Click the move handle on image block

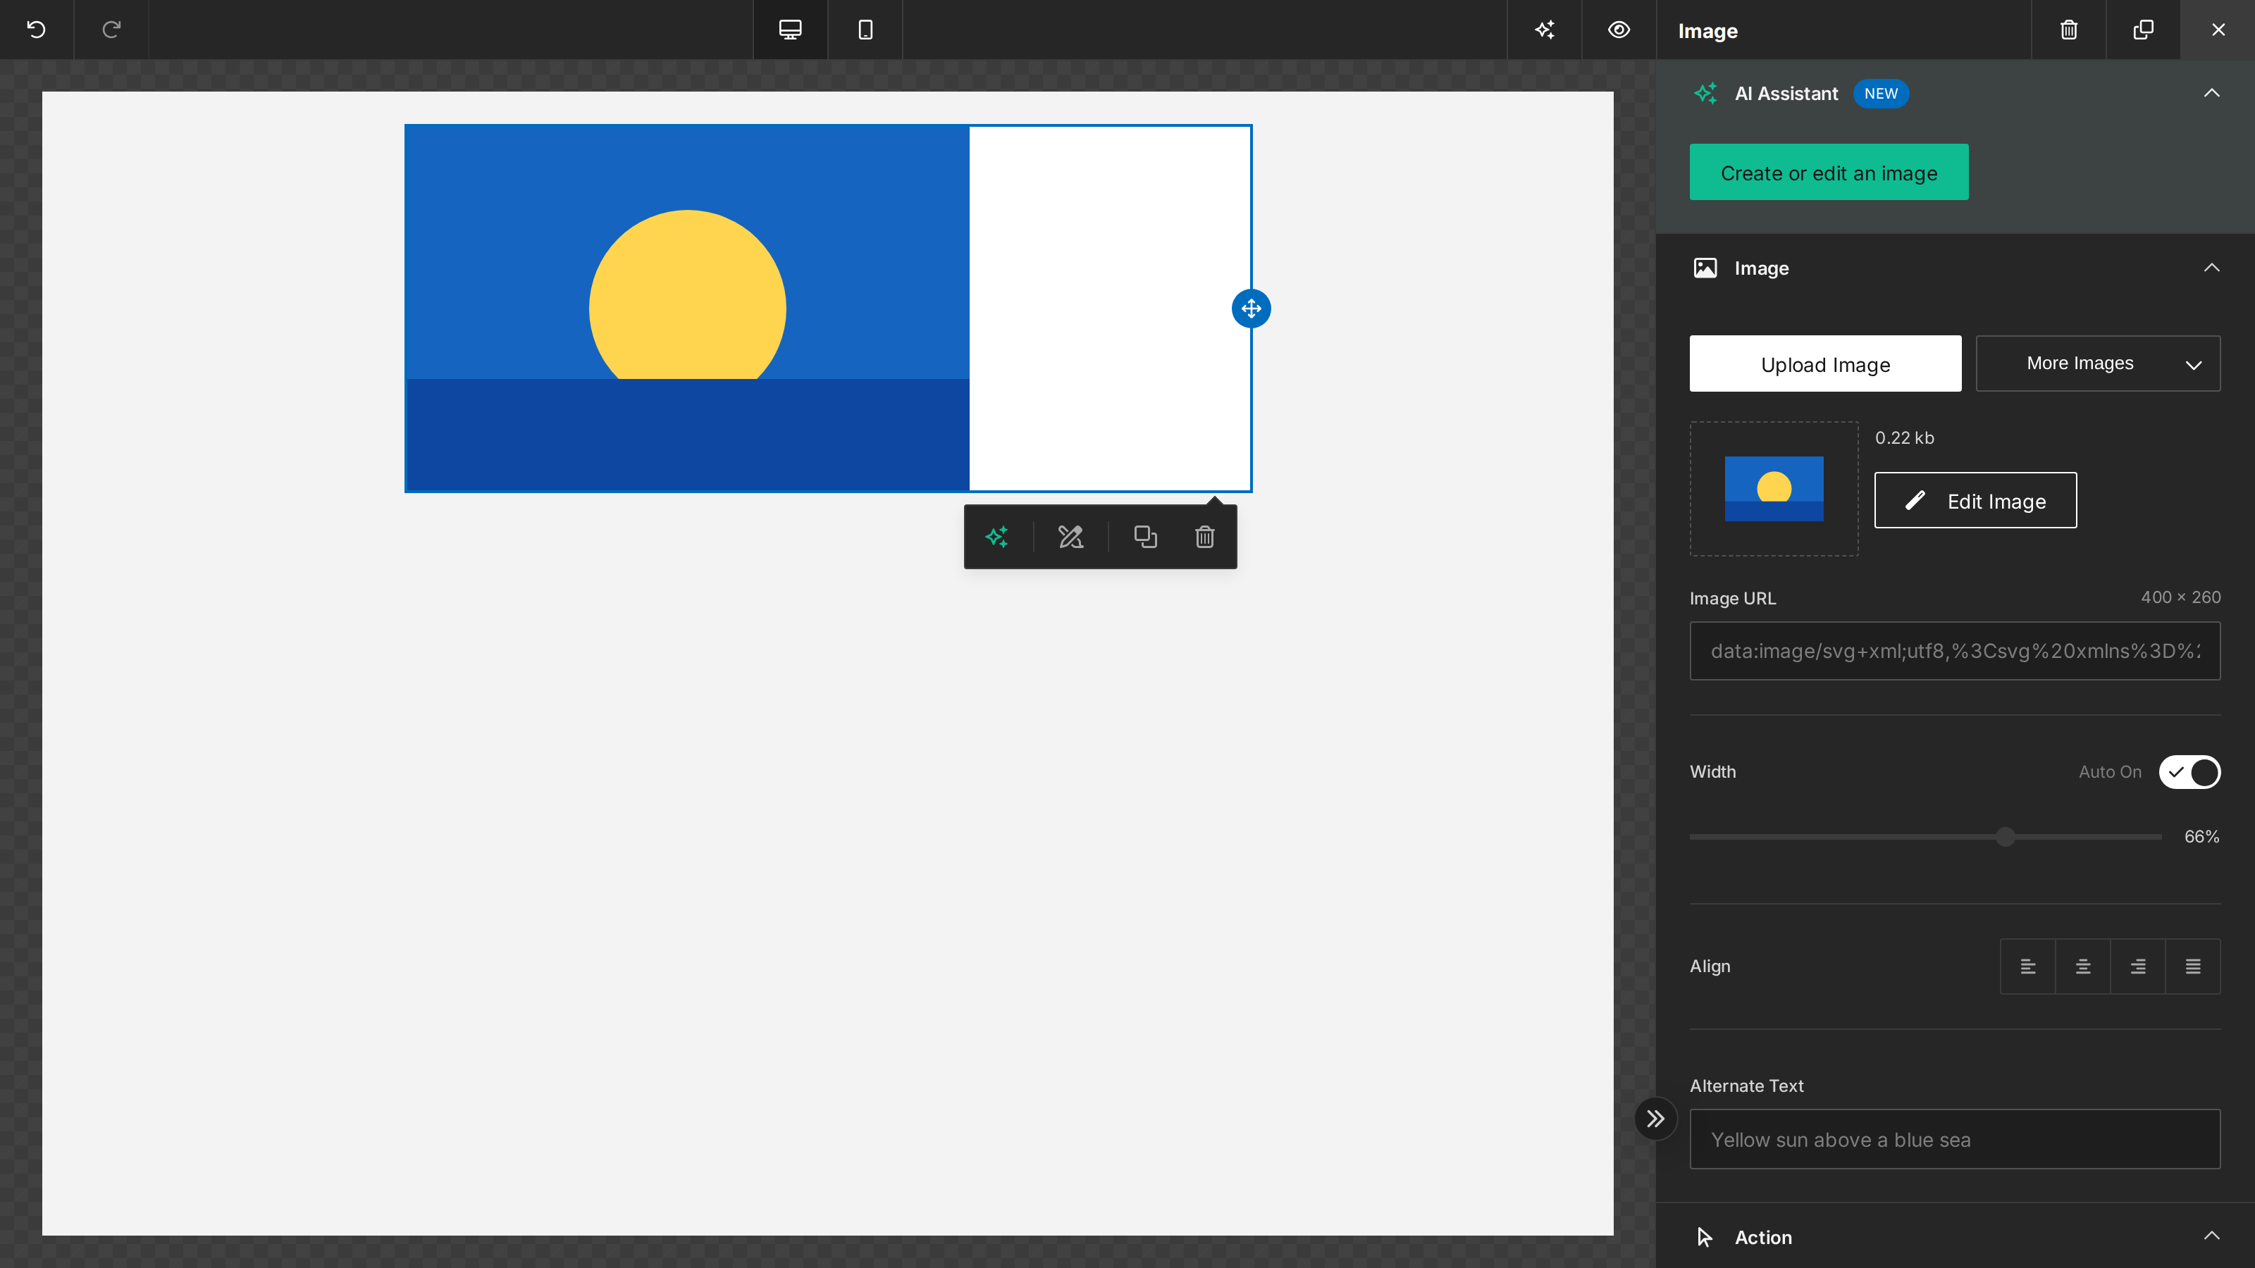(x=1251, y=308)
